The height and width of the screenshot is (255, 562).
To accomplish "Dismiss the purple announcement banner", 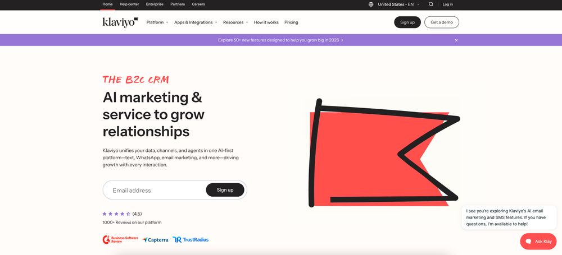I will (456, 40).
